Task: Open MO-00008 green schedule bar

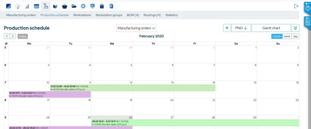Action: click(x=195, y=123)
